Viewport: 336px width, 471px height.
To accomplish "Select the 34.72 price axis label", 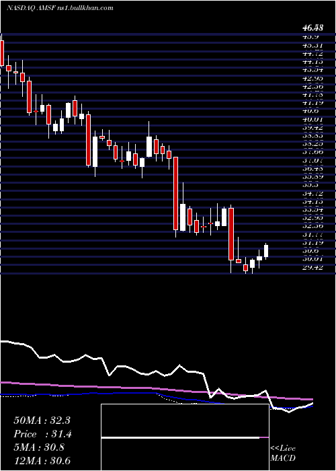I will click(312, 194).
